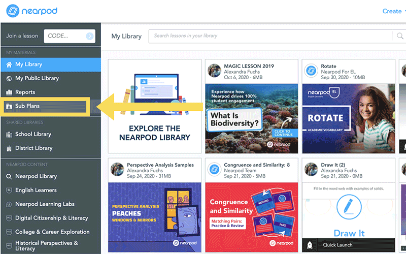Submit lesson code with arrow button
This screenshot has height=254, width=406.
tap(90, 36)
